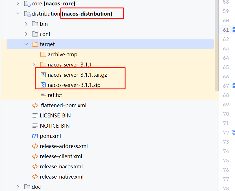Click the gutter marker on line 72
The width and height of the screenshot is (235, 191).
[x=233, y=132]
